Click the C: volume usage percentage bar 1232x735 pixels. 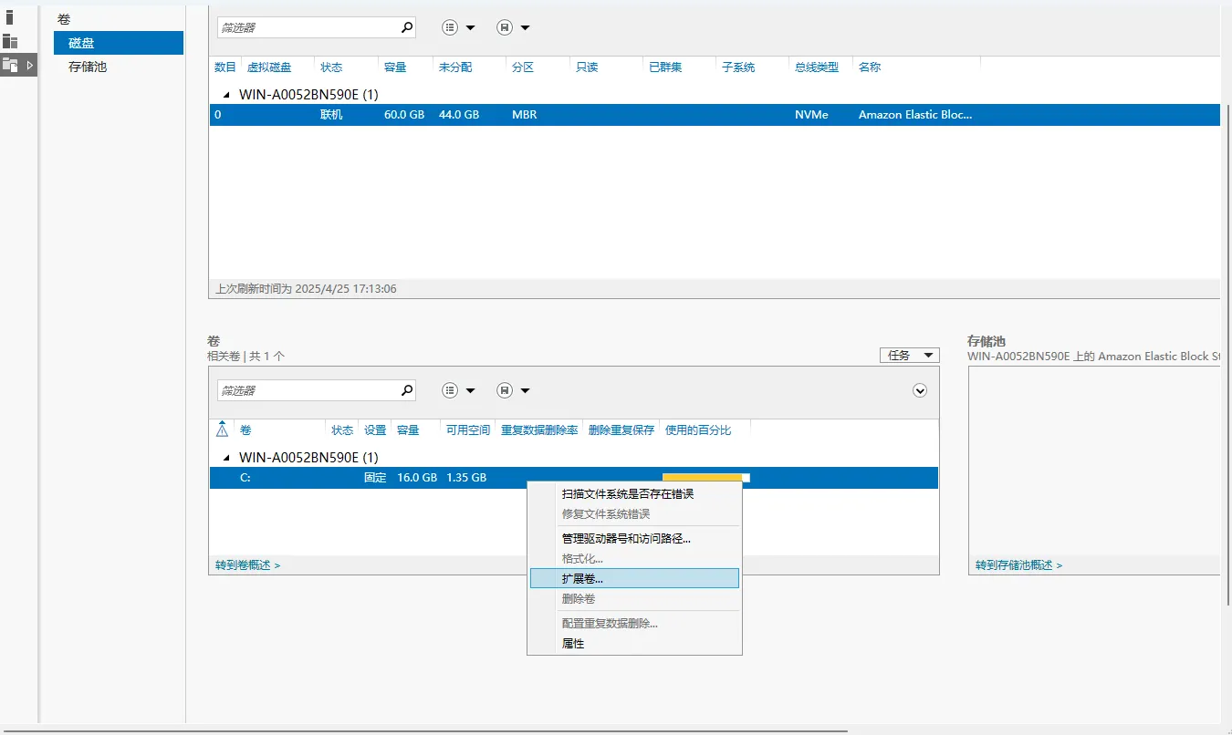point(705,476)
